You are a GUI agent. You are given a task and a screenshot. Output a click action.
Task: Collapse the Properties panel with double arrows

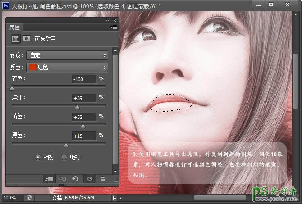click(x=107, y=21)
